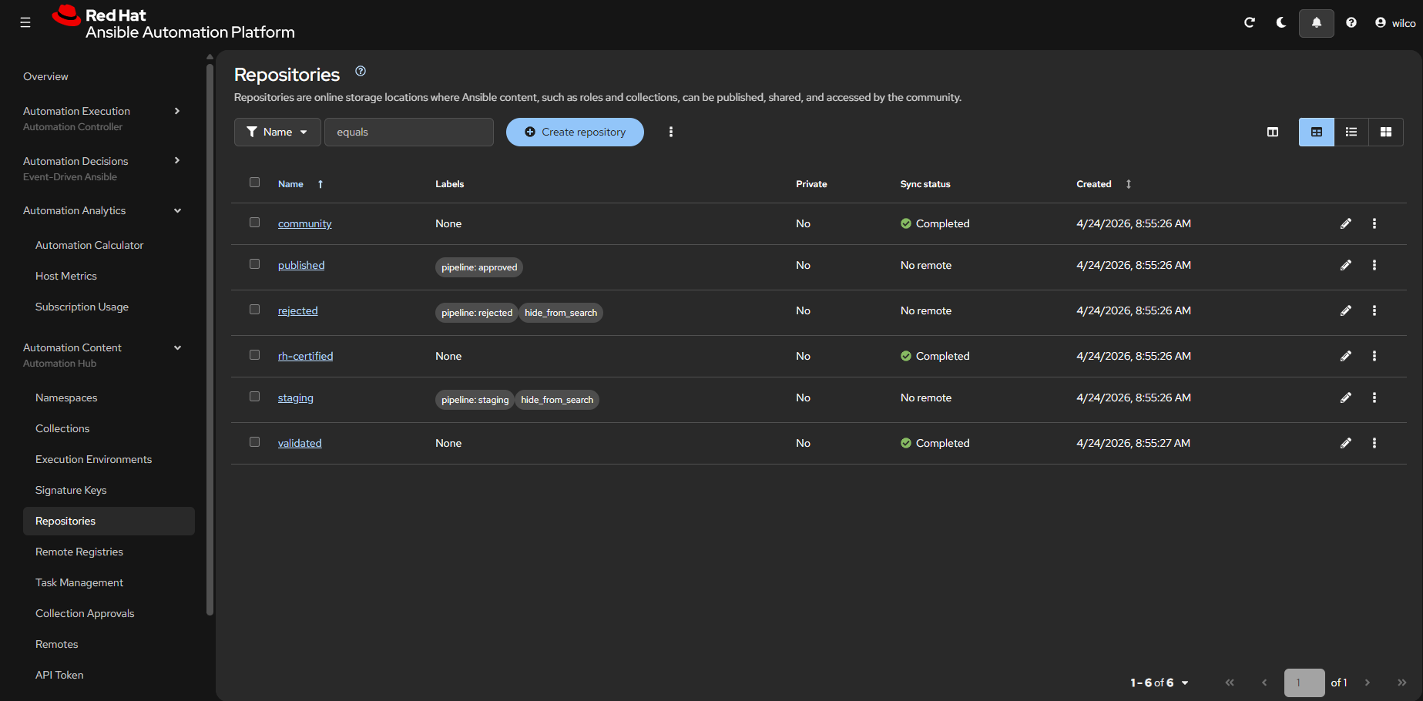Screen dimensions: 1423x701
Task: Check the community repository checkbox
Action: (x=255, y=223)
